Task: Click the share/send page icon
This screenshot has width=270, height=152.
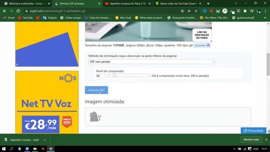Action: pyautogui.click(x=189, y=11)
